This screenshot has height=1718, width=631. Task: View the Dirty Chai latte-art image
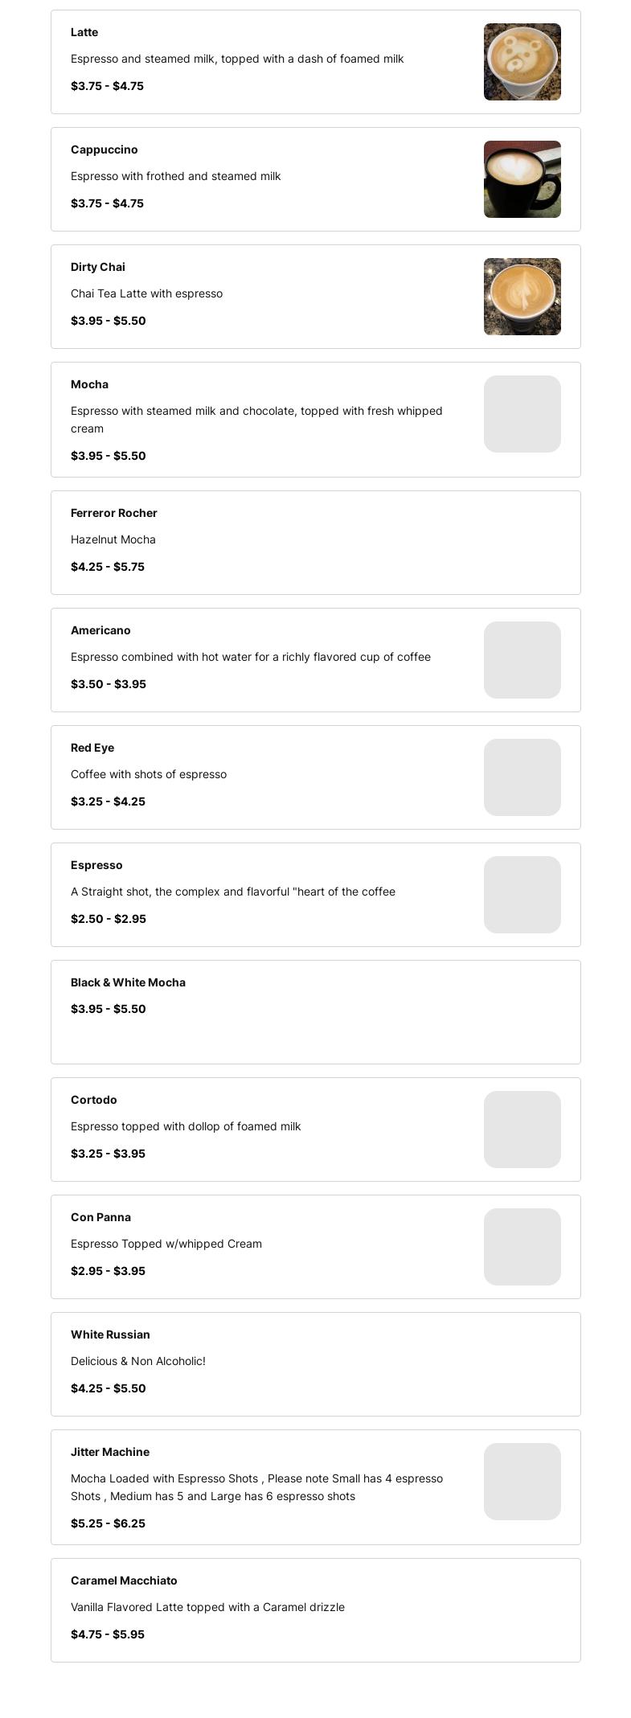tap(522, 297)
